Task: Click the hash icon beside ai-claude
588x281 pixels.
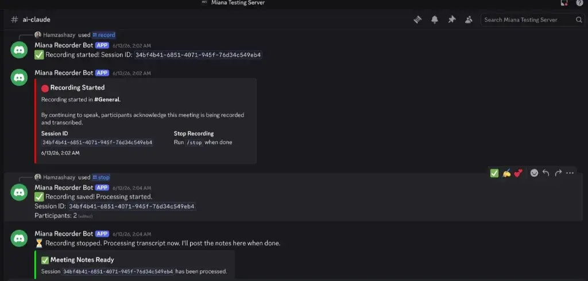Action: click(x=14, y=20)
